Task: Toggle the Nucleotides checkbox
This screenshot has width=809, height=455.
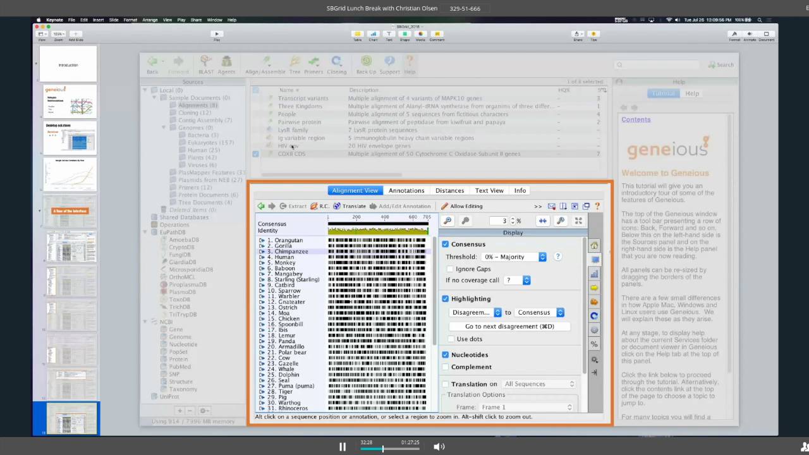Action: pos(446,355)
